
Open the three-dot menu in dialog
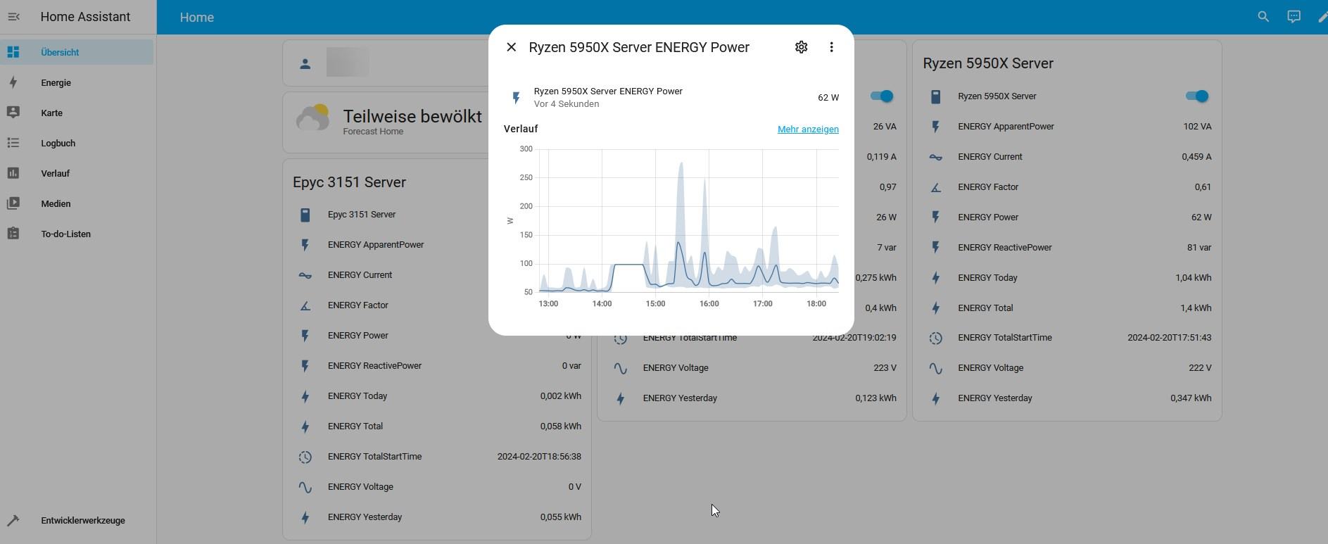tap(831, 47)
